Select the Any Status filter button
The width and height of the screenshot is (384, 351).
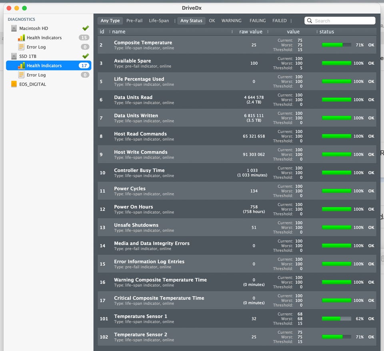[x=191, y=21]
